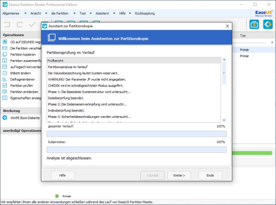Click the EaseUS logo in the menu bar
This screenshot has height=205, width=276.
tap(264, 13)
